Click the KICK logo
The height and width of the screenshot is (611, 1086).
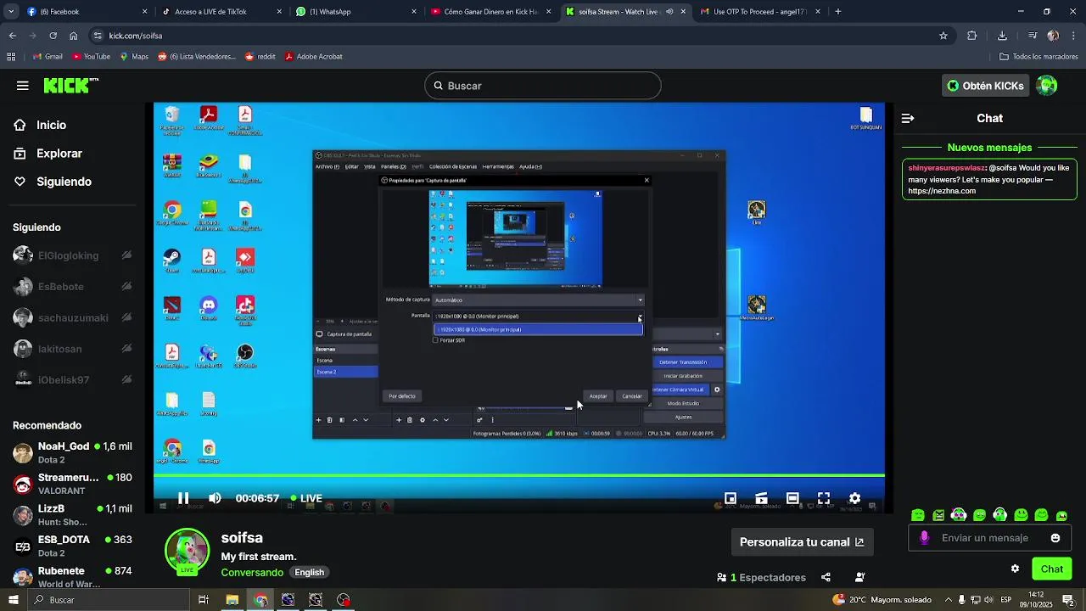click(70, 86)
